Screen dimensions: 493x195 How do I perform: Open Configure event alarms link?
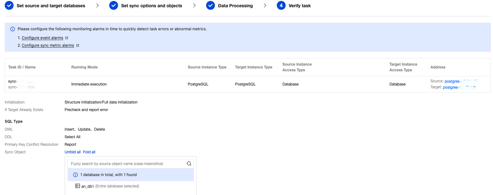[x=42, y=38]
